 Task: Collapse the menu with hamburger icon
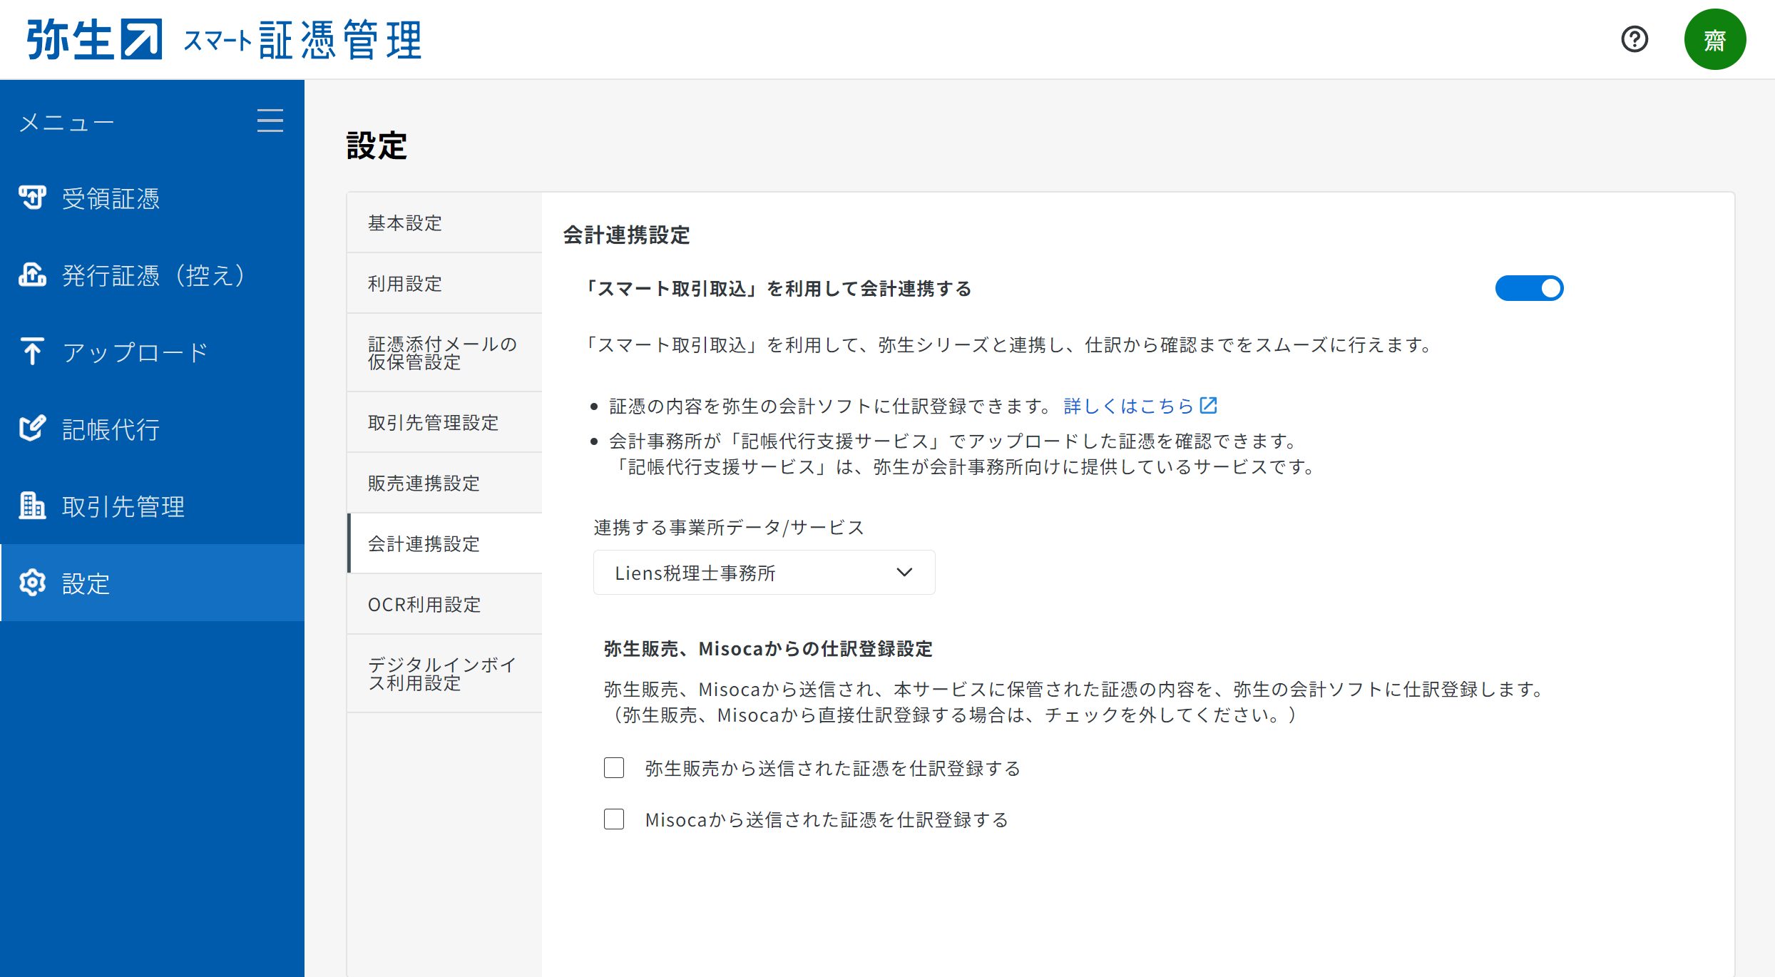pyautogui.click(x=270, y=121)
